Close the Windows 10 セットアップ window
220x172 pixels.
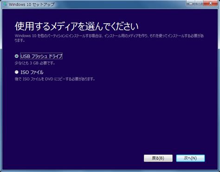tap(210, 3)
